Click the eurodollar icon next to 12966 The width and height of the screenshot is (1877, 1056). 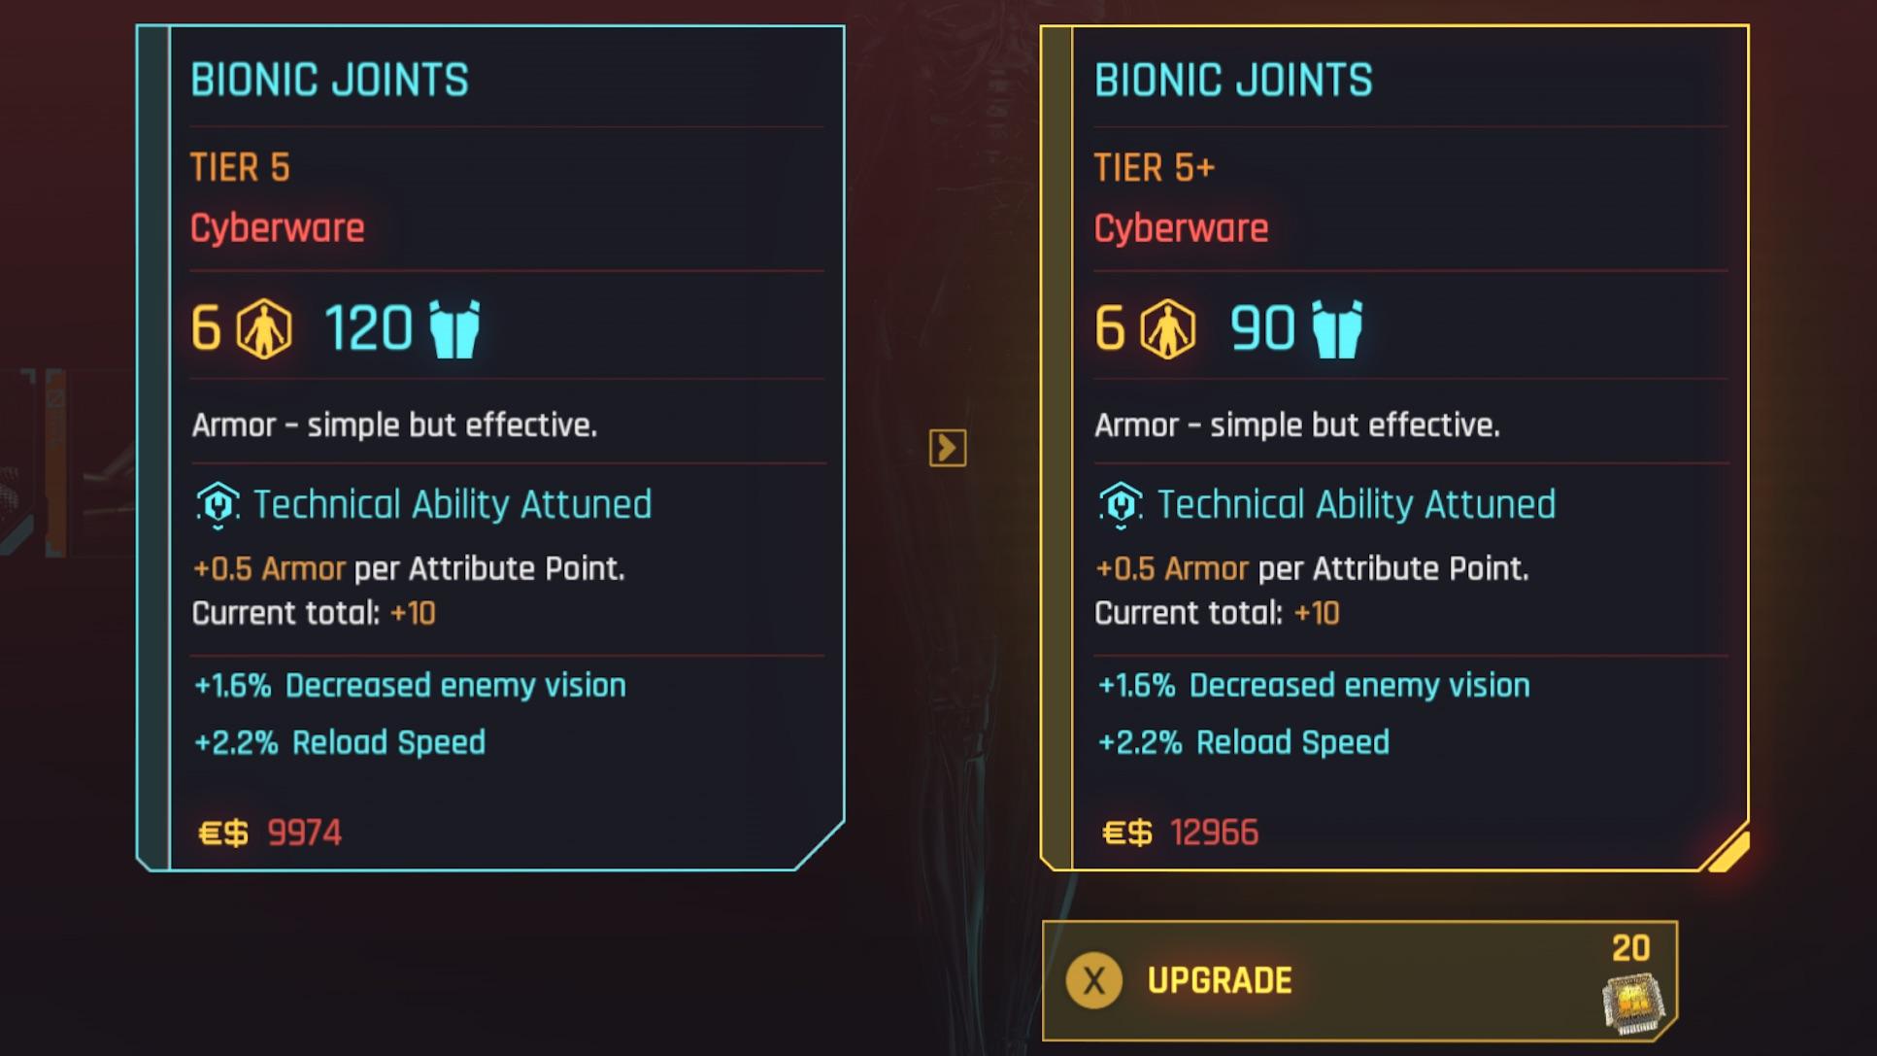pyautogui.click(x=1127, y=833)
